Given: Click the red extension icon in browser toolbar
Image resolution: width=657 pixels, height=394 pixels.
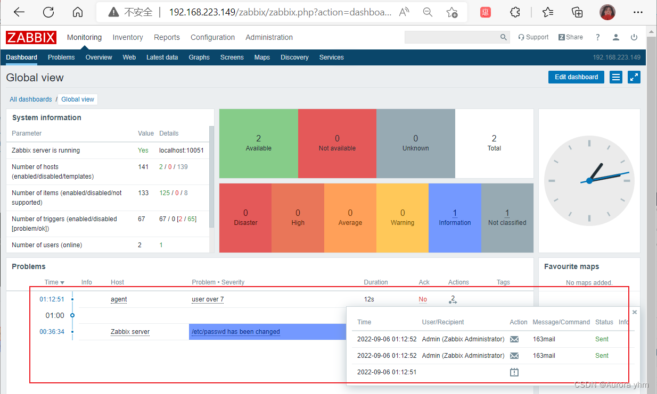Looking at the screenshot, I should (x=486, y=12).
